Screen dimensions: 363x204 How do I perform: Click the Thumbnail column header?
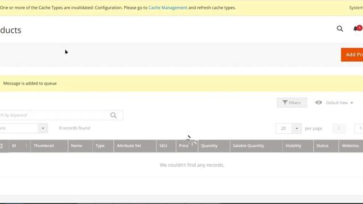tap(49, 146)
